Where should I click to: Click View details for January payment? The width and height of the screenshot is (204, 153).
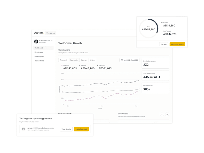(x=66, y=129)
